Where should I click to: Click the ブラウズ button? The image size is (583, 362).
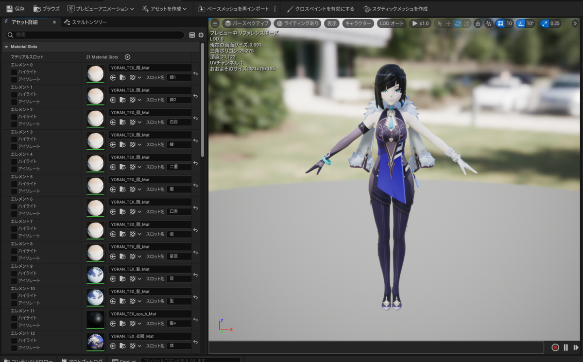[46, 9]
